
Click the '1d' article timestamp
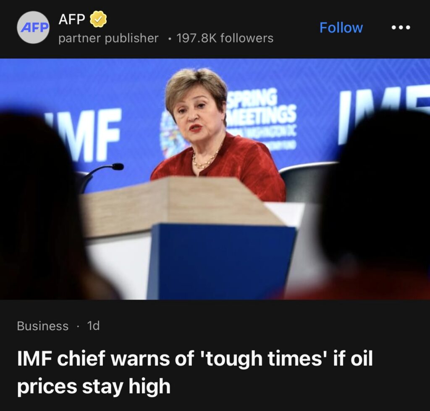[x=93, y=326]
